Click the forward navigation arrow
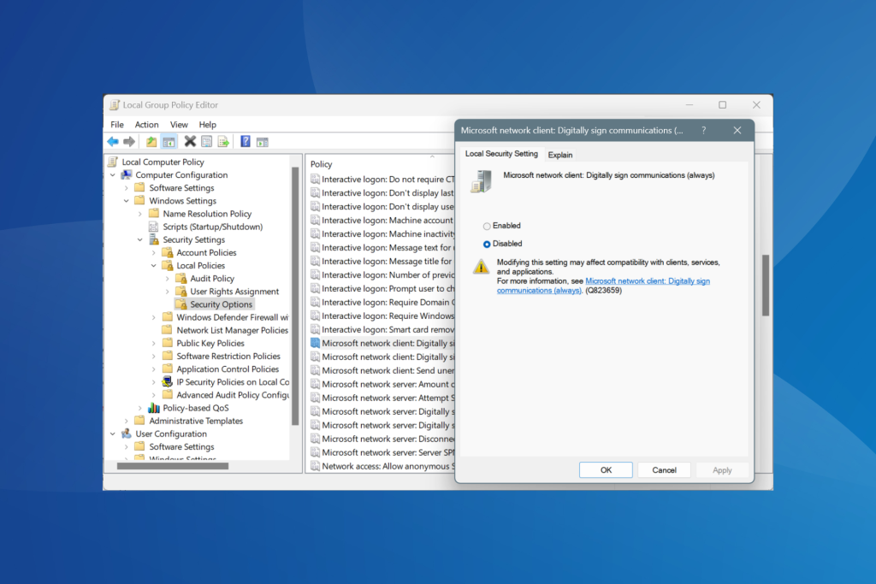The height and width of the screenshot is (584, 876). pos(128,141)
